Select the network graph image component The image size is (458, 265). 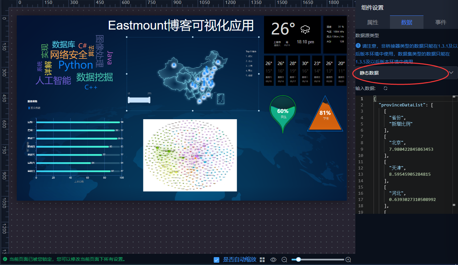coord(190,155)
